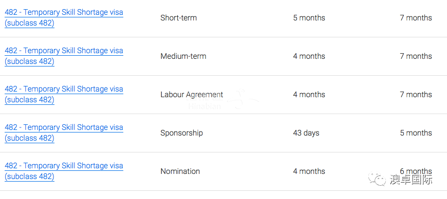This screenshot has width=447, height=199.
Task: Click 7 months in the Labour Agreement row
Action: (x=416, y=95)
